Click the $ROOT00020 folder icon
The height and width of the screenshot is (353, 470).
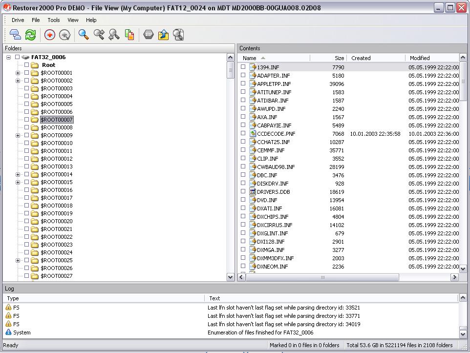[35, 221]
